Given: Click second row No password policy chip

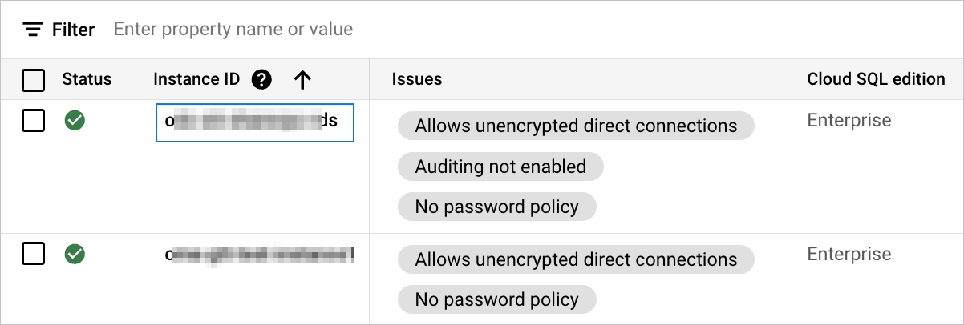Looking at the screenshot, I should [496, 299].
